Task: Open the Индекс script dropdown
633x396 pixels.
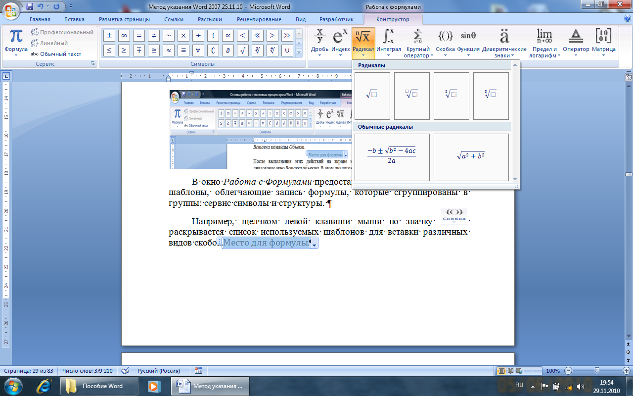Action: pyautogui.click(x=341, y=43)
